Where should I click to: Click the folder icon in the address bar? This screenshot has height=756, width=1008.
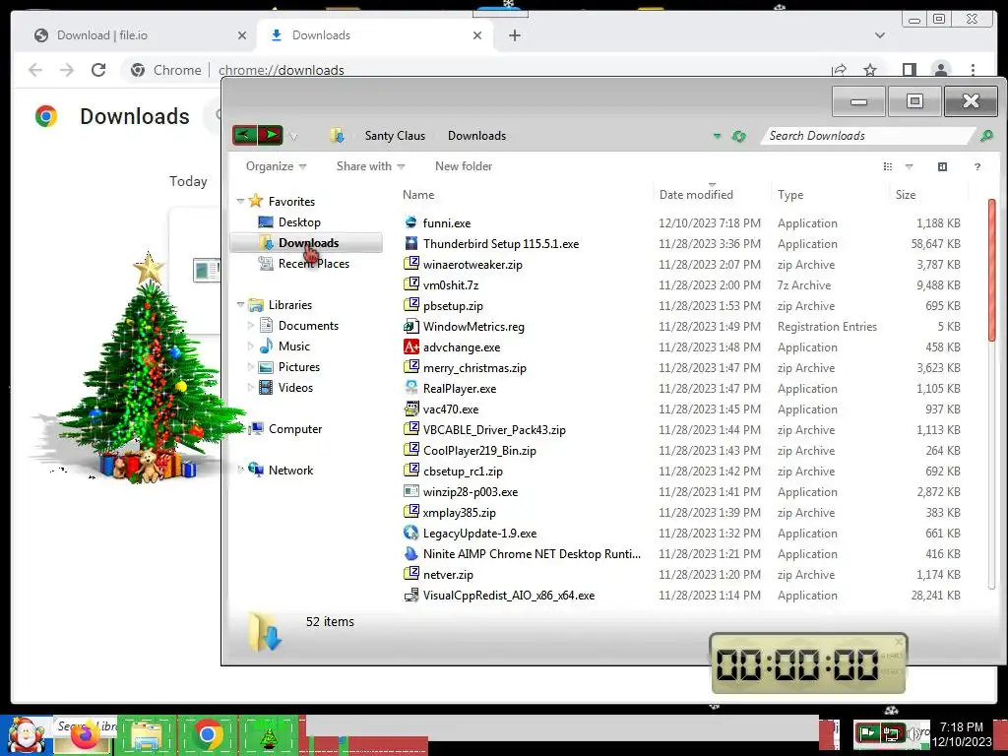(337, 136)
